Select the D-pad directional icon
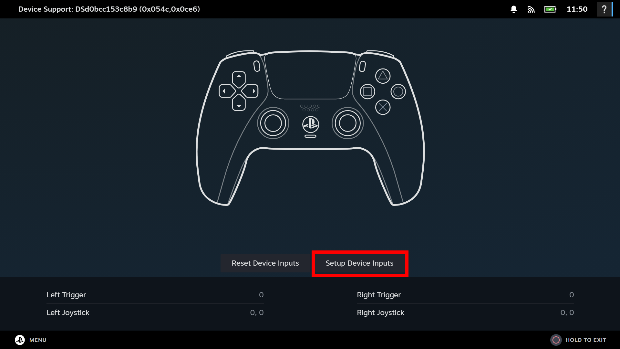Viewport: 620px width, 349px height. tap(239, 91)
